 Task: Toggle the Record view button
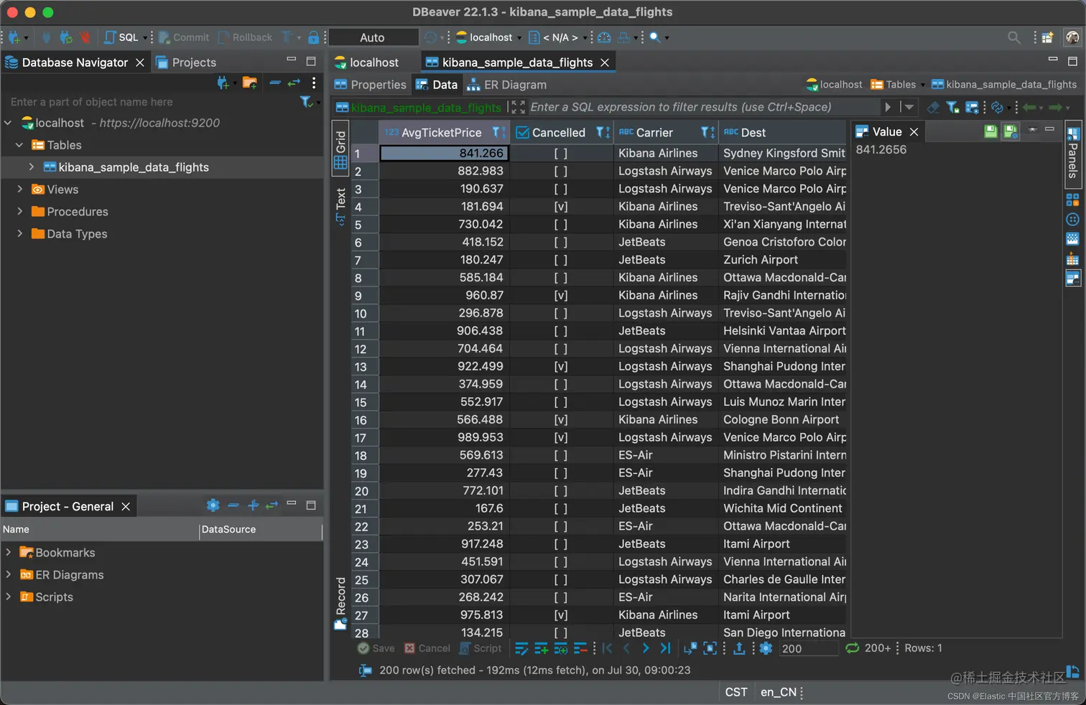340,603
